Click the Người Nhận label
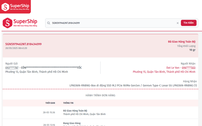Image resolution: width=202 pixels, height=126 pixels. (x=188, y=64)
